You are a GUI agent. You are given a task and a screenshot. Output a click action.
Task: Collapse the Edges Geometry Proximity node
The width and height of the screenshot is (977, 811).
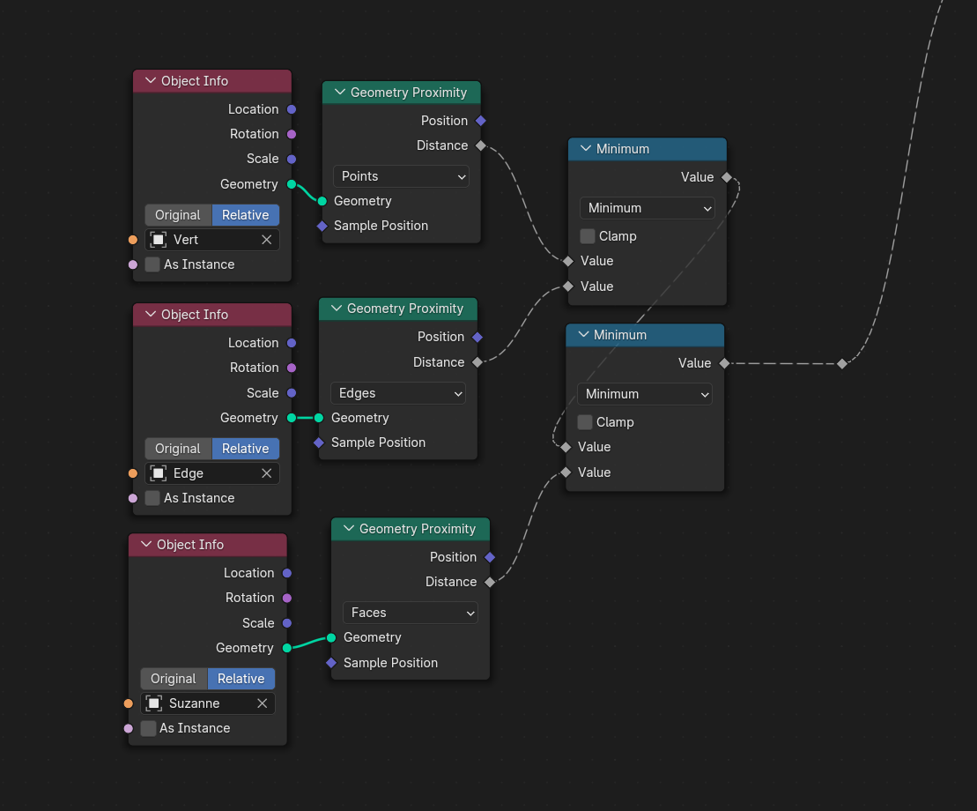[336, 309]
